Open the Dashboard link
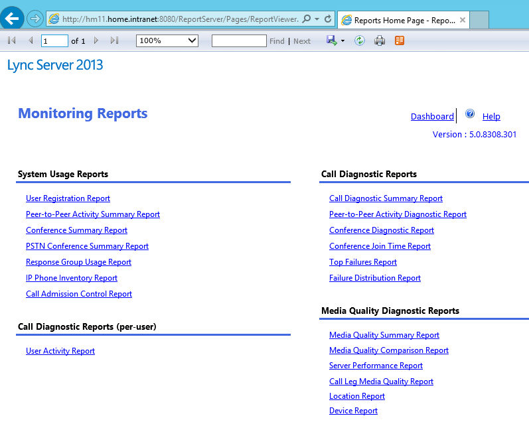The image size is (529, 422). click(432, 117)
